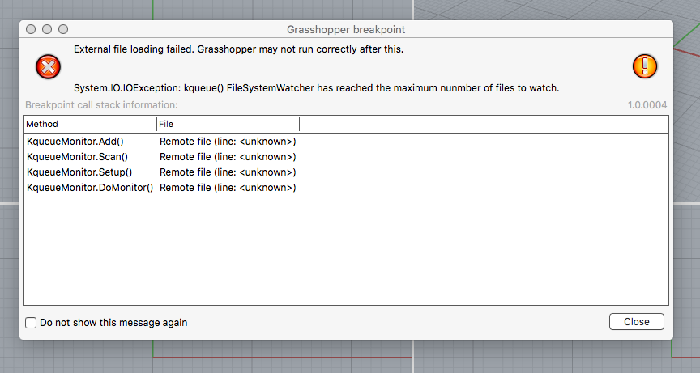Click the 'Grasshopper breakpoint' window title
This screenshot has height=373, width=700.
coord(346,29)
